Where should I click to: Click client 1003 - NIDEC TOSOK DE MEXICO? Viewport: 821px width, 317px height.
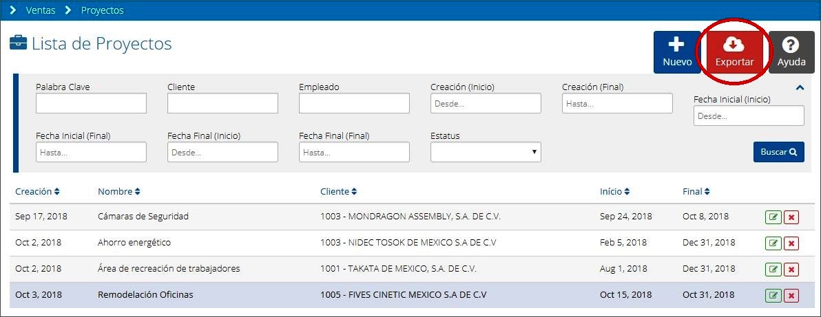(408, 243)
